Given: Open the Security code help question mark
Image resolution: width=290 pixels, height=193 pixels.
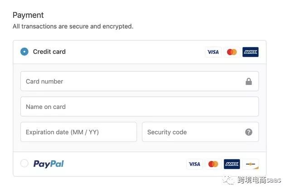Looking at the screenshot, I should click(x=249, y=132).
